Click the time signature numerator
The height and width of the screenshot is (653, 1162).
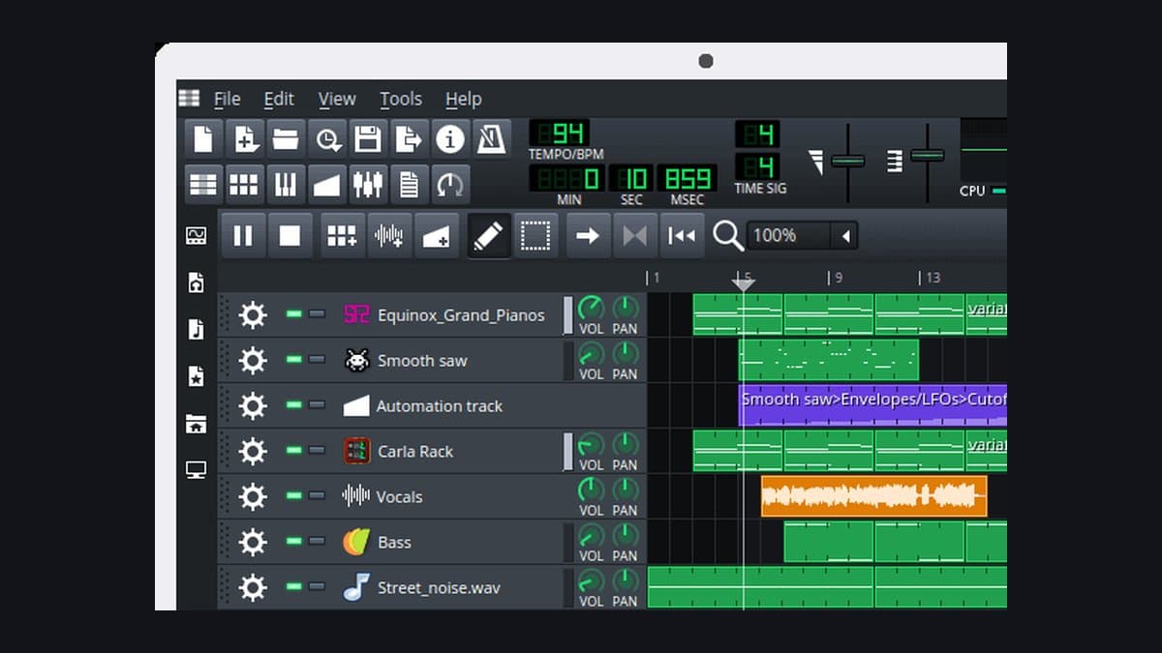[757, 134]
